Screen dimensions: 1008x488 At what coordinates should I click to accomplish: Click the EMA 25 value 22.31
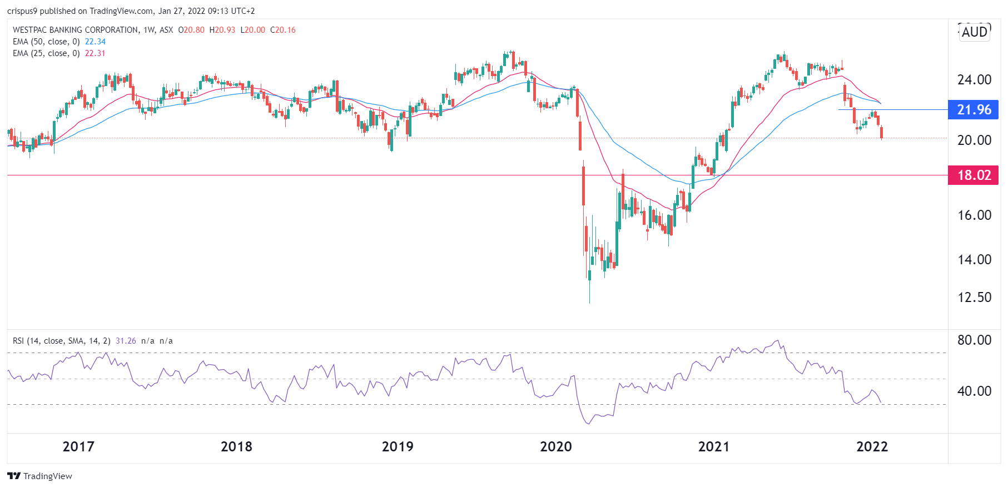tap(95, 53)
